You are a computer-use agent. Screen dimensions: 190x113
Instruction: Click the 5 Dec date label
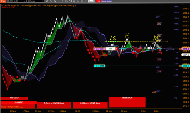pos(156,111)
